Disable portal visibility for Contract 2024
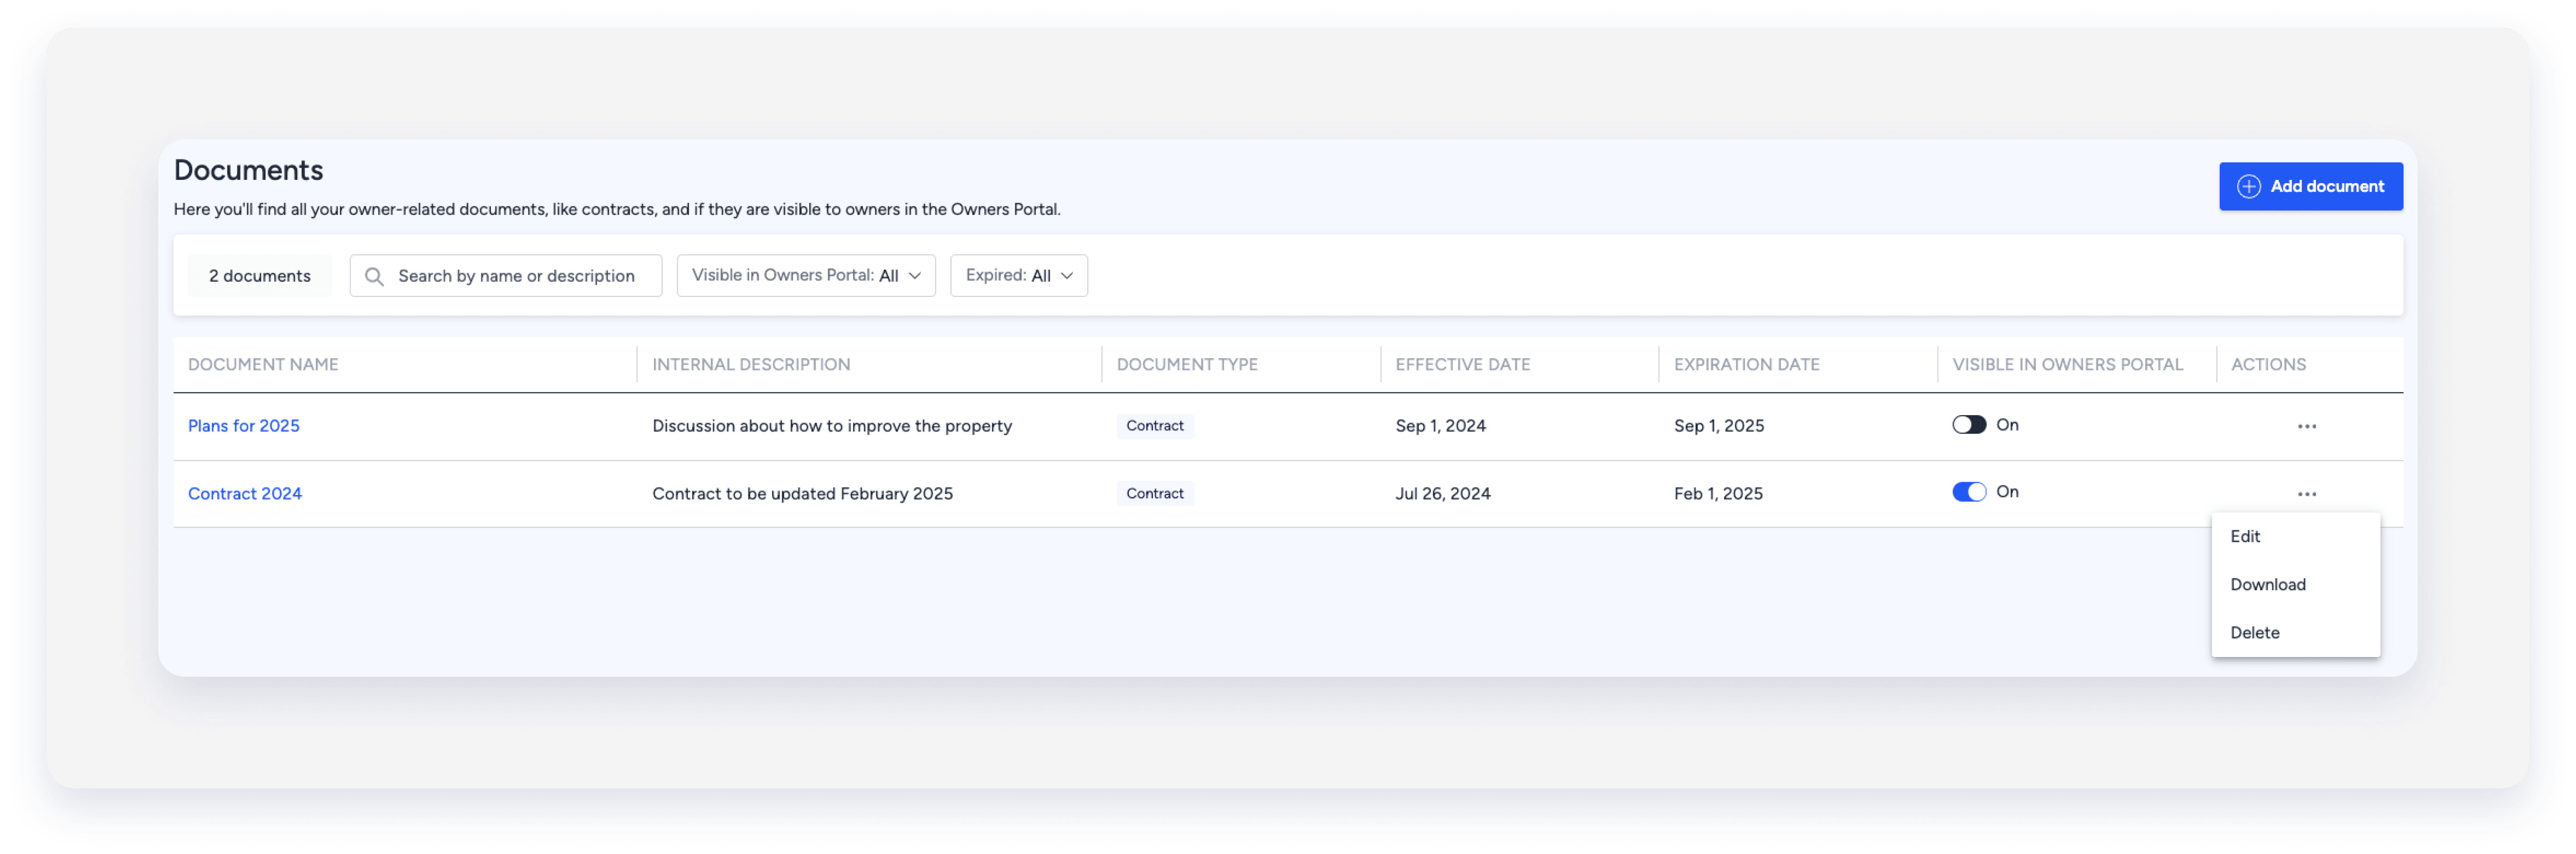2576x854 pixels. pos(1968,492)
